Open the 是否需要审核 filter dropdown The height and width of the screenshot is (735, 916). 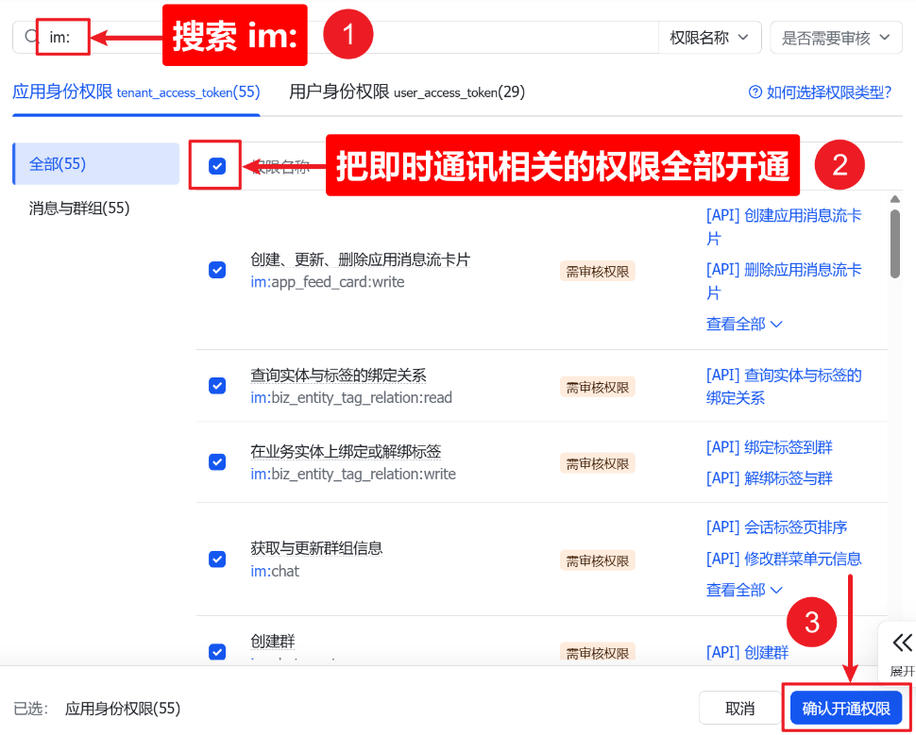point(835,38)
